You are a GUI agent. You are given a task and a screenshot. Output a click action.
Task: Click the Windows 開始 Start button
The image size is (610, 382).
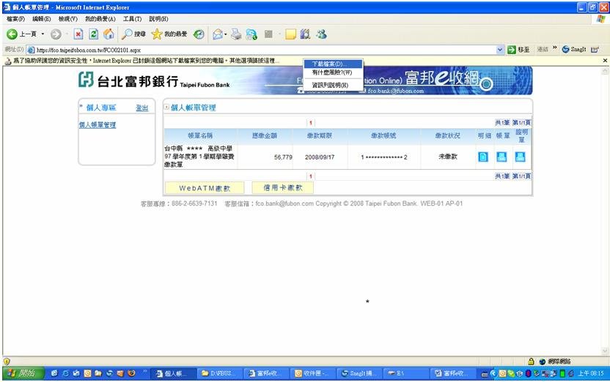point(21,373)
